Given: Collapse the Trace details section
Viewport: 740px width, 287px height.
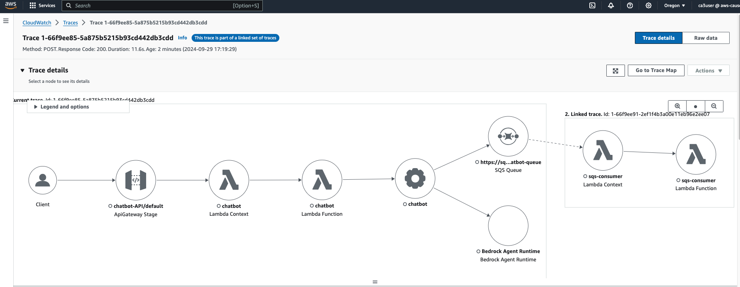Looking at the screenshot, I should [22, 70].
